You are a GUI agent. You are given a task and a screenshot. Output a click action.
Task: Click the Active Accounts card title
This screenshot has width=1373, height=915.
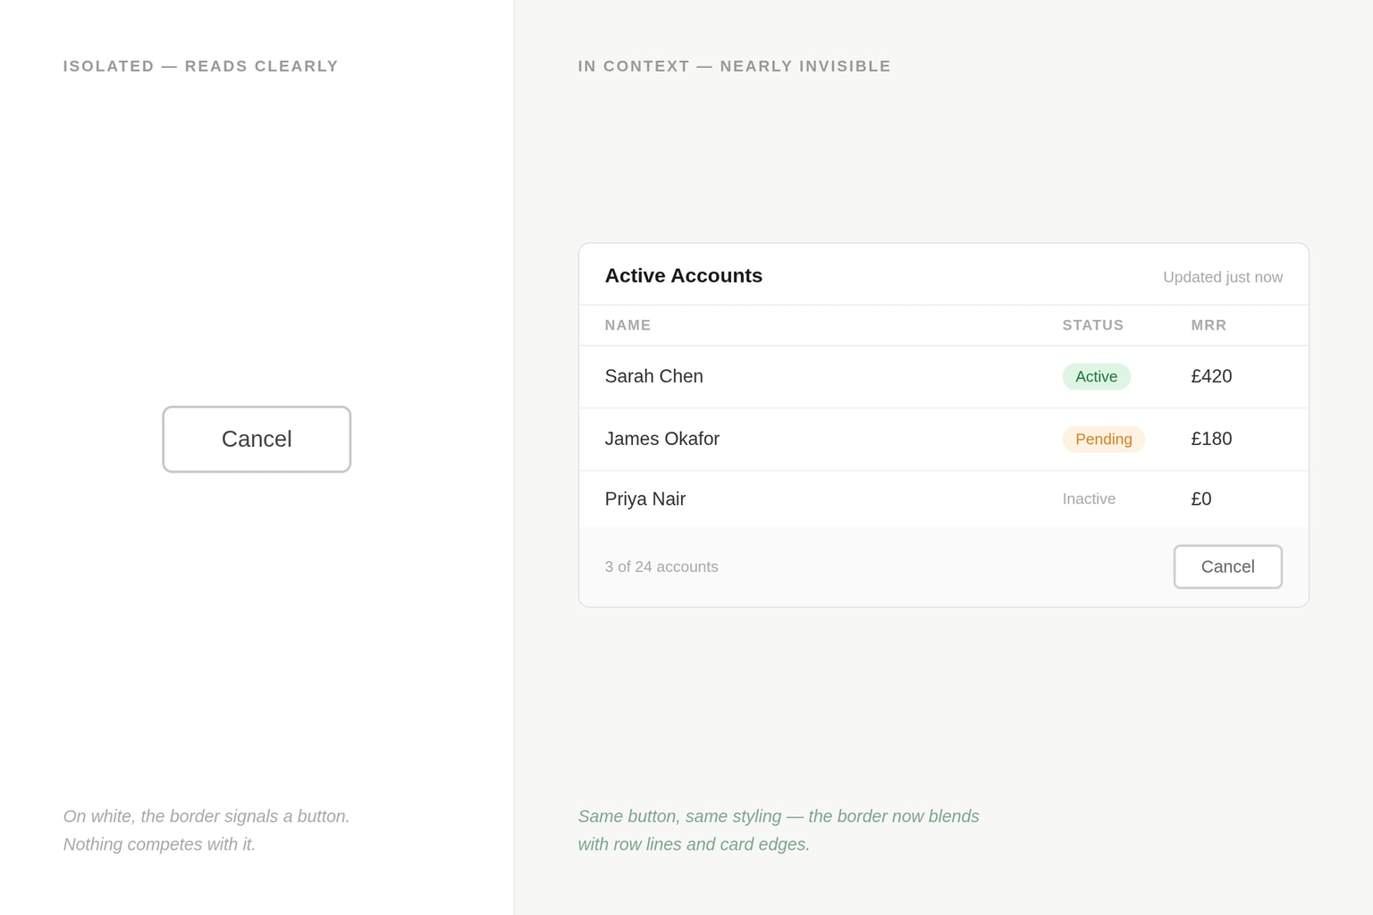click(683, 275)
